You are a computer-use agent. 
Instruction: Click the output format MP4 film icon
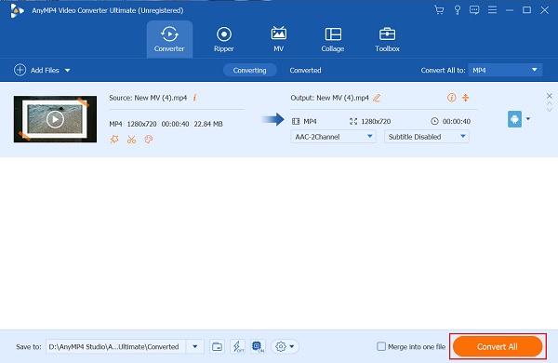pyautogui.click(x=296, y=122)
